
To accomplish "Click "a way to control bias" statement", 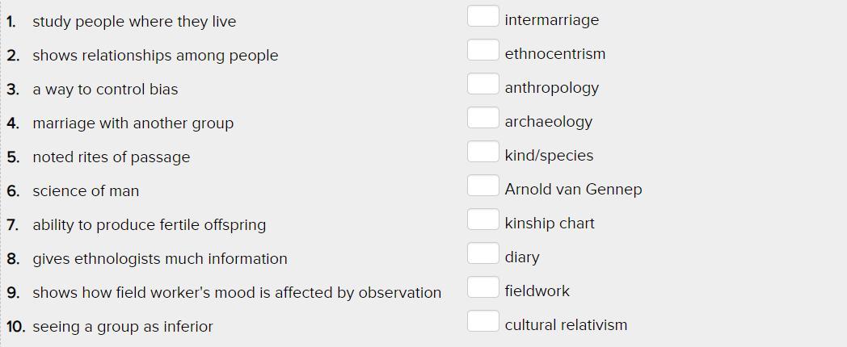I will click(x=105, y=90).
